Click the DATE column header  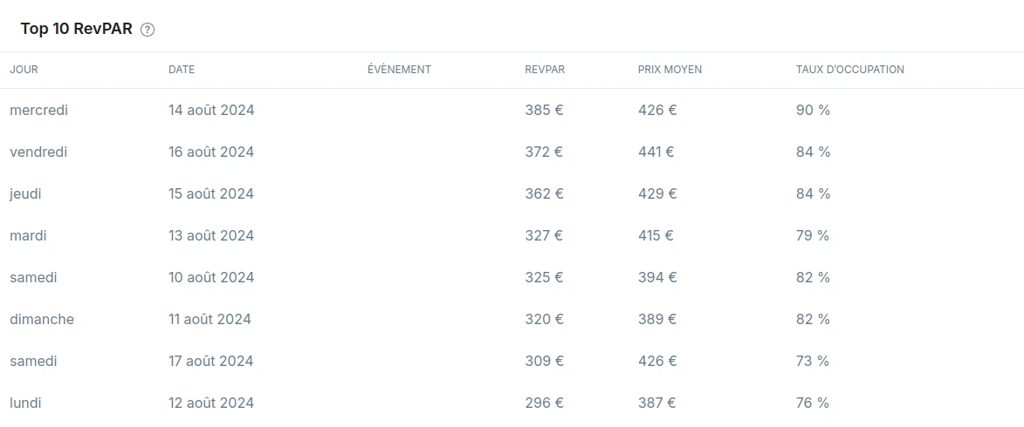click(x=182, y=70)
